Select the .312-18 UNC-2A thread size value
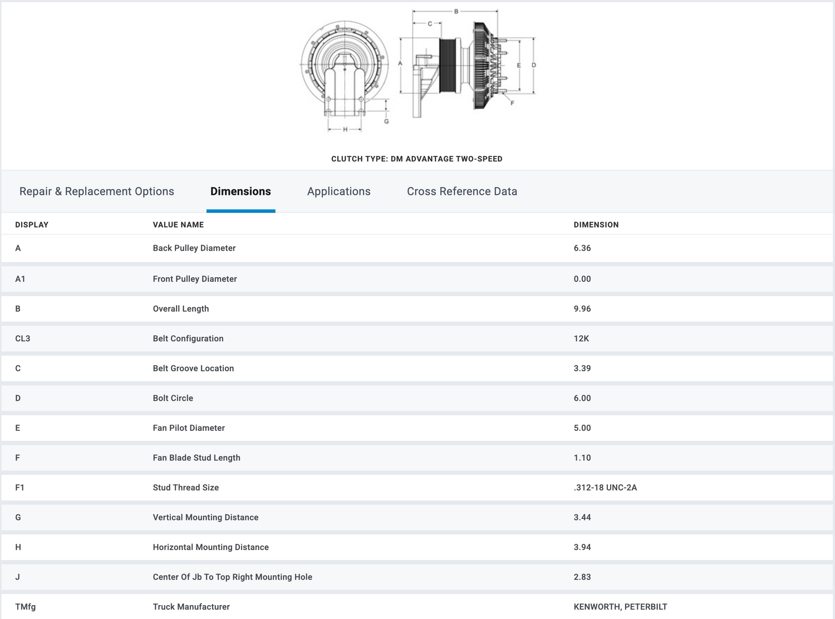Viewport: 835px width, 619px height. [x=605, y=488]
